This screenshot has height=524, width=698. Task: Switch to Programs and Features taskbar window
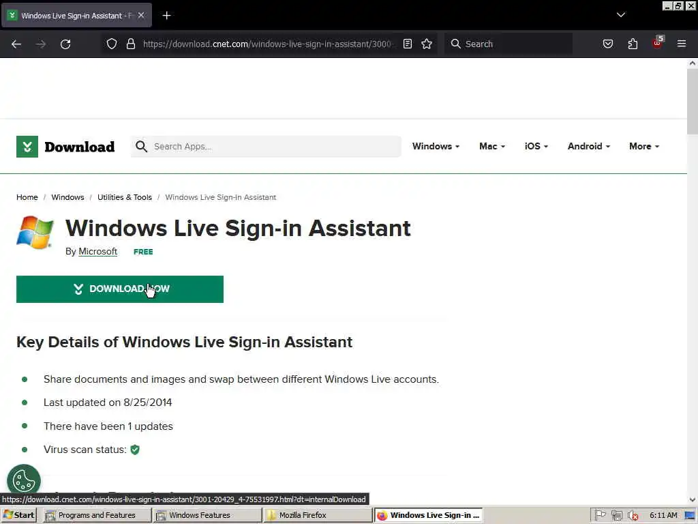point(97,515)
